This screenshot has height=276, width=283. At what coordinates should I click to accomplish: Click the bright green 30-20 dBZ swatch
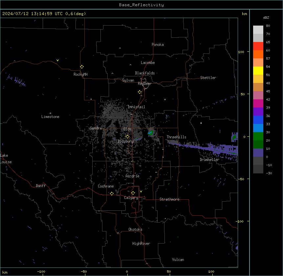click(258, 136)
